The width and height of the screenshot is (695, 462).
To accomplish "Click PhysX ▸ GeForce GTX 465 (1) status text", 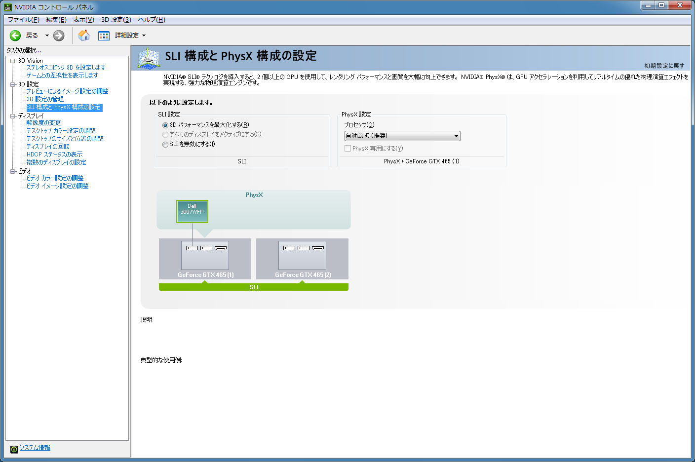I will [422, 161].
